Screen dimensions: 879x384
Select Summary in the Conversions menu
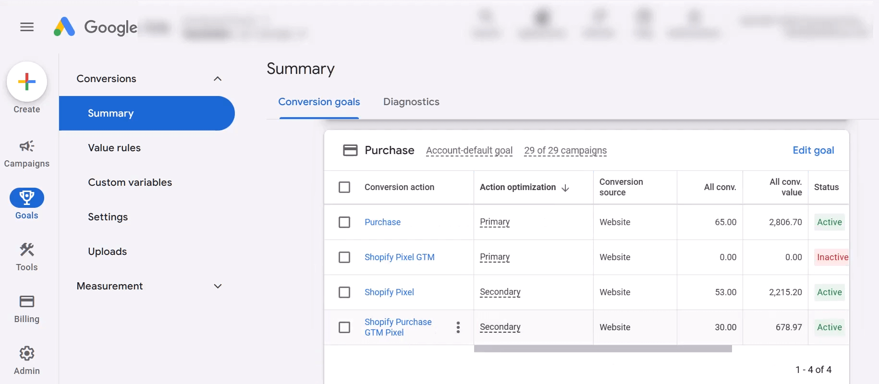[147, 113]
